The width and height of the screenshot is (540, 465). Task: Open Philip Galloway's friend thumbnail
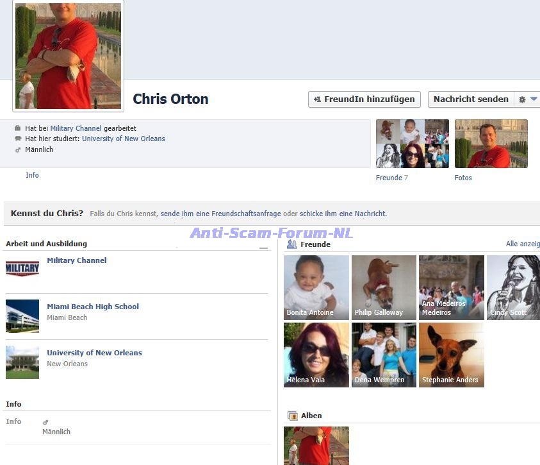click(384, 287)
